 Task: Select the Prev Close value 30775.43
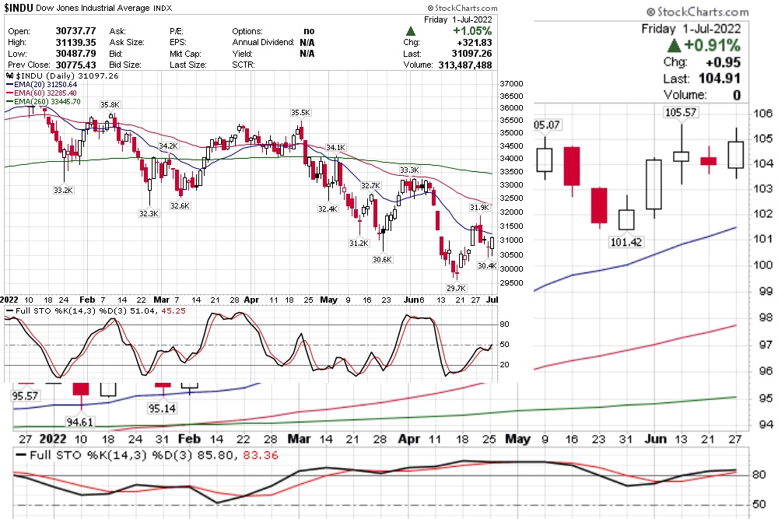pos(76,65)
